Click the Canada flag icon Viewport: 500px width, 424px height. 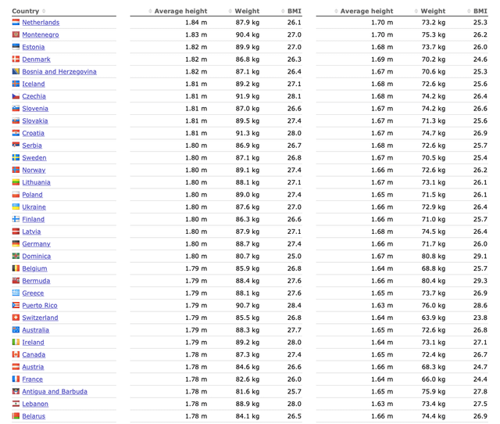[16, 354]
